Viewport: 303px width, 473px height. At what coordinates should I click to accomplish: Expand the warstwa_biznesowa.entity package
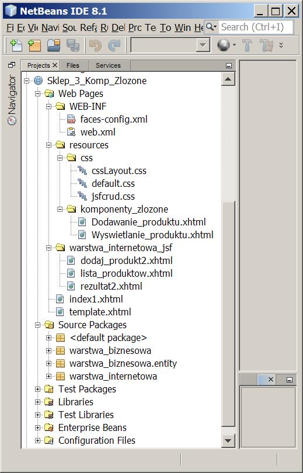[x=49, y=363]
